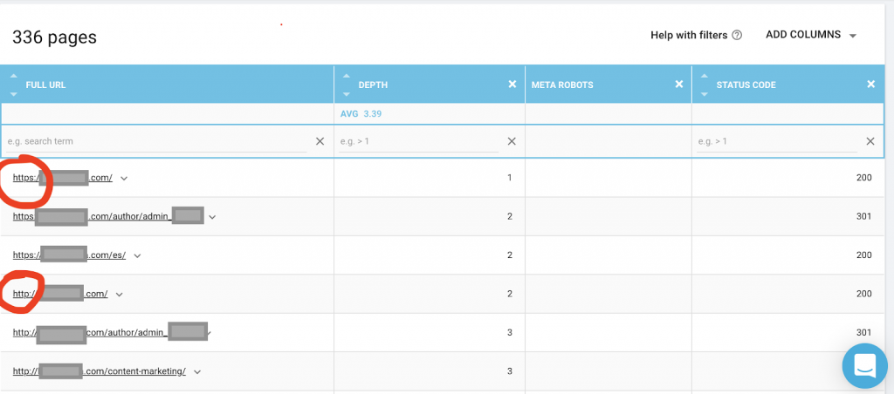Click help icon next to Help with filters
The height and width of the screenshot is (394, 894).
click(x=737, y=36)
